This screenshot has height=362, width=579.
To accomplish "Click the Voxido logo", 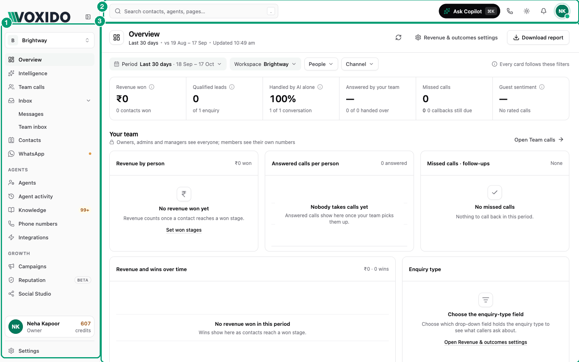I will (39, 17).
